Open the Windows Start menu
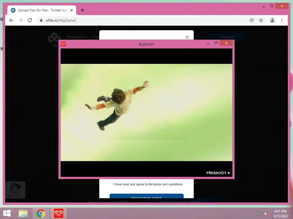 (7, 213)
